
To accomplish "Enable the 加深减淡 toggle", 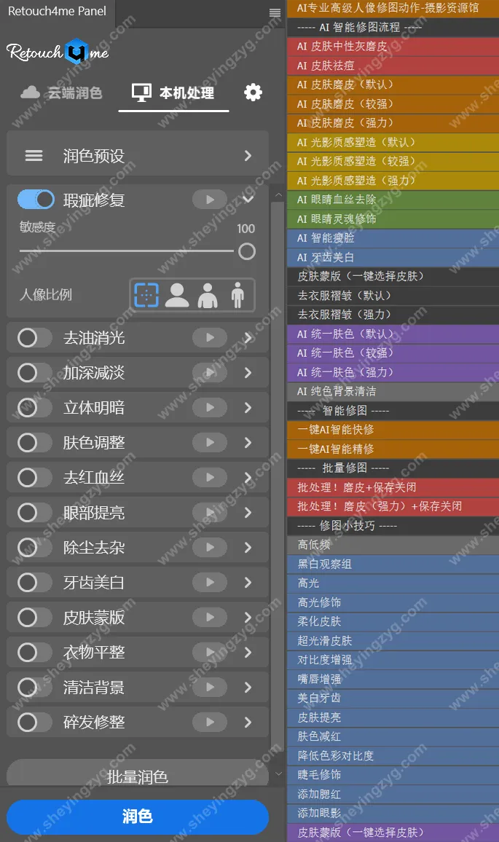I will [x=34, y=373].
